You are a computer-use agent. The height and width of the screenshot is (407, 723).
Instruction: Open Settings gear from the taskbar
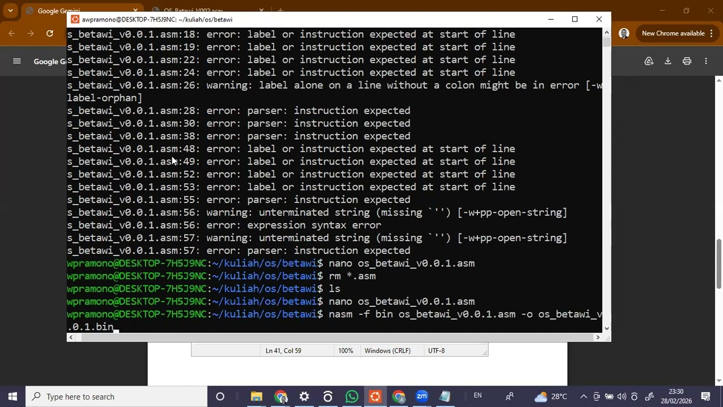(304, 396)
